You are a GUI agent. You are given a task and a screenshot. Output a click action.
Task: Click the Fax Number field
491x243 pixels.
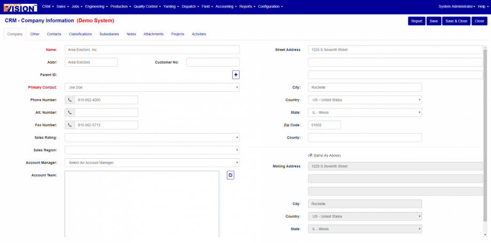pos(106,125)
